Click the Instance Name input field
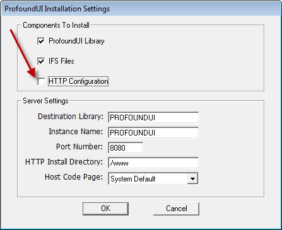This screenshot has width=282, height=230. [153, 132]
